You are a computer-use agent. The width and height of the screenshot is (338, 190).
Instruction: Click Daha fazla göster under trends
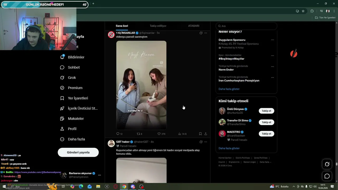[x=229, y=89]
